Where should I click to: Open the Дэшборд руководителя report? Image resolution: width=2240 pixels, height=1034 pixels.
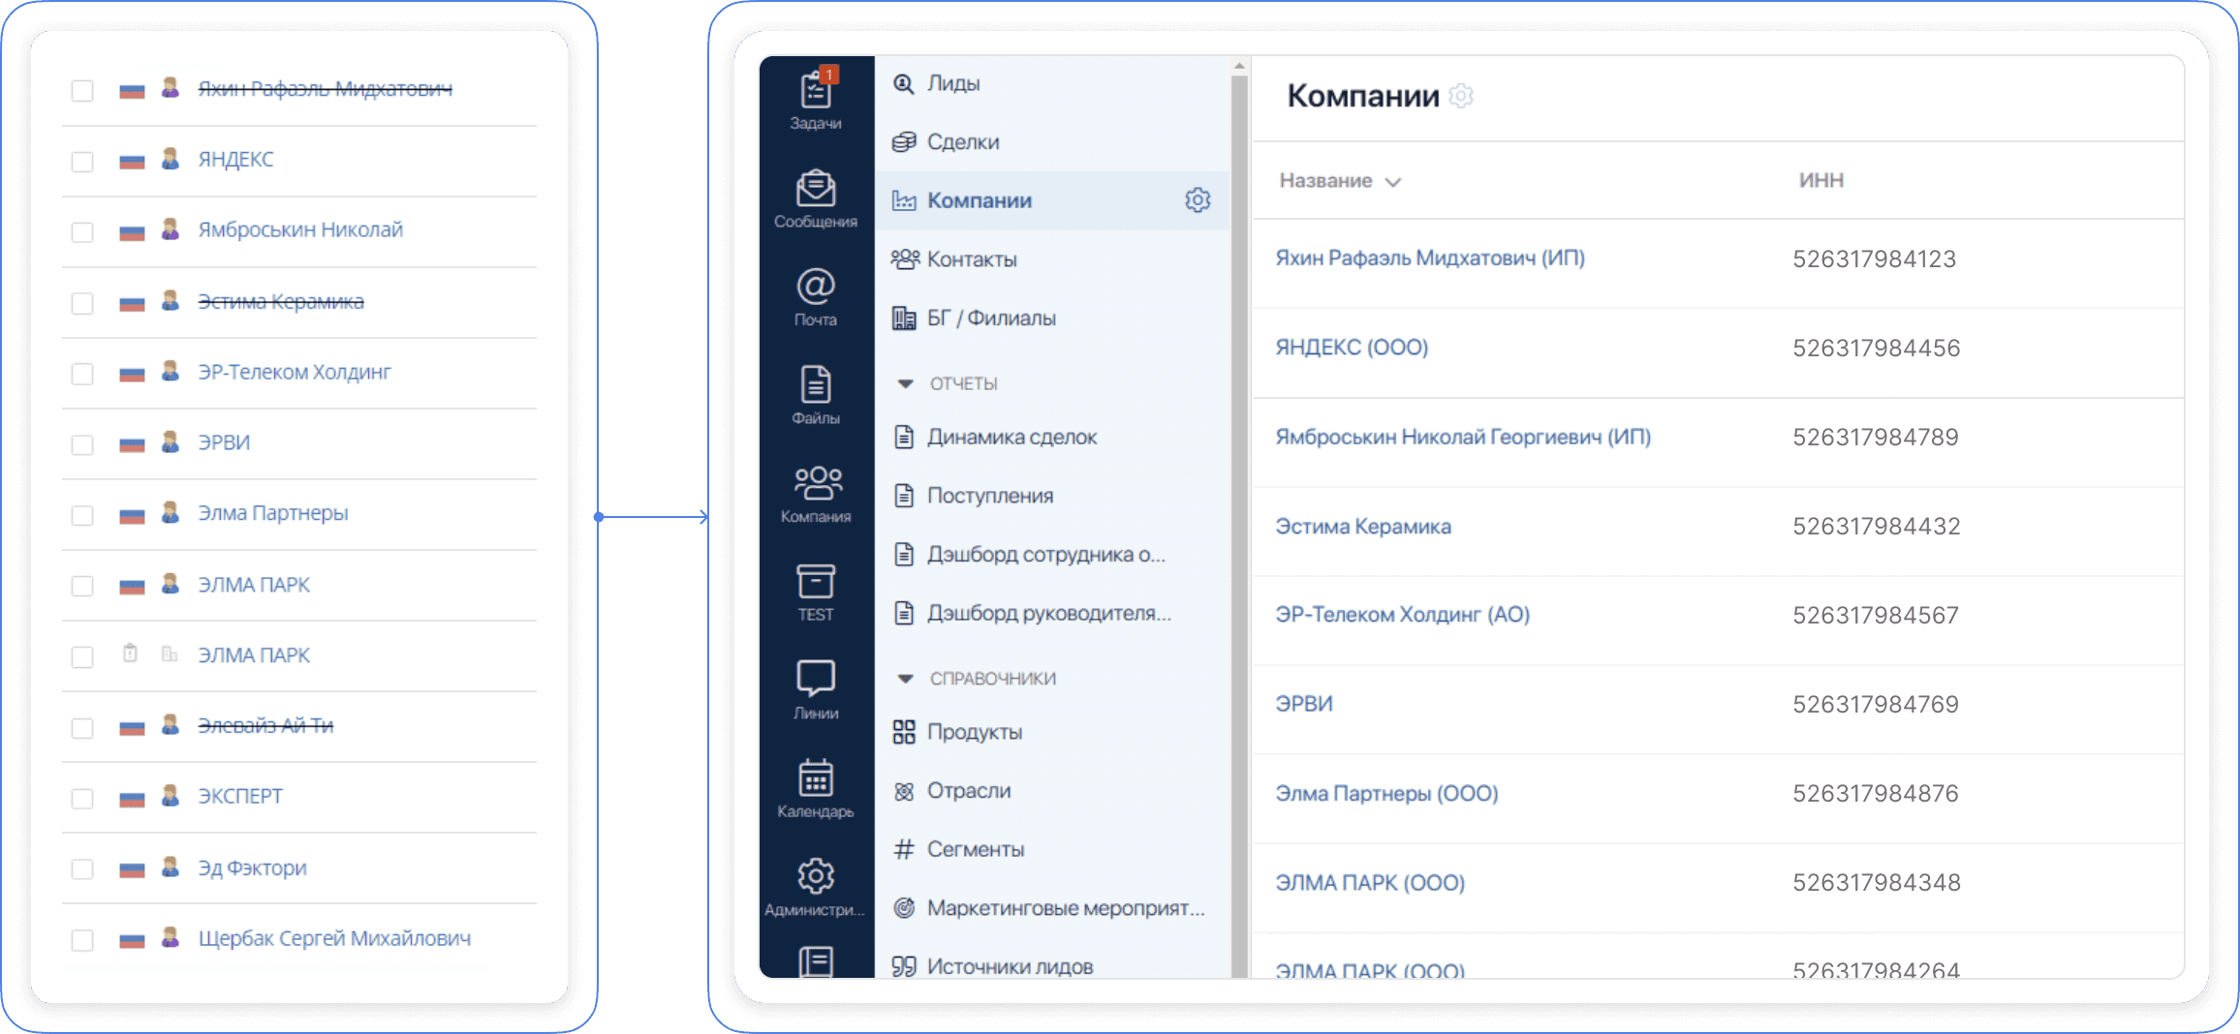point(1051,613)
